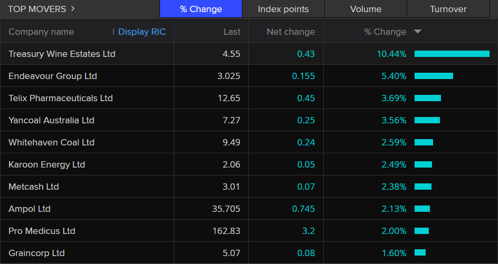The width and height of the screenshot is (498, 264).
Task: Click last price 5.07
Action: click(x=231, y=253)
